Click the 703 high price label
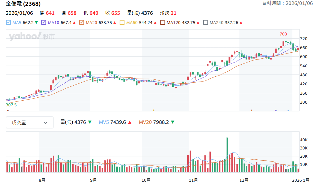This screenshot has width=320, height=186. point(283,34)
